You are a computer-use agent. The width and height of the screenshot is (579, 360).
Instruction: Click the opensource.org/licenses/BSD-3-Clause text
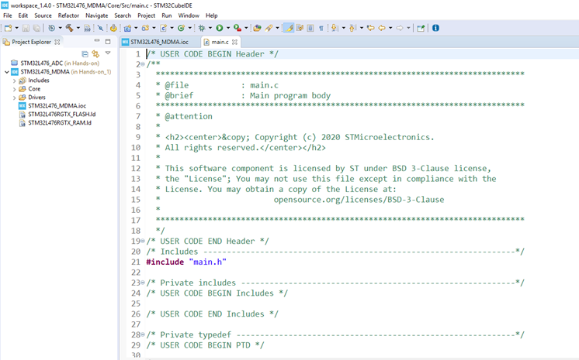[359, 199]
